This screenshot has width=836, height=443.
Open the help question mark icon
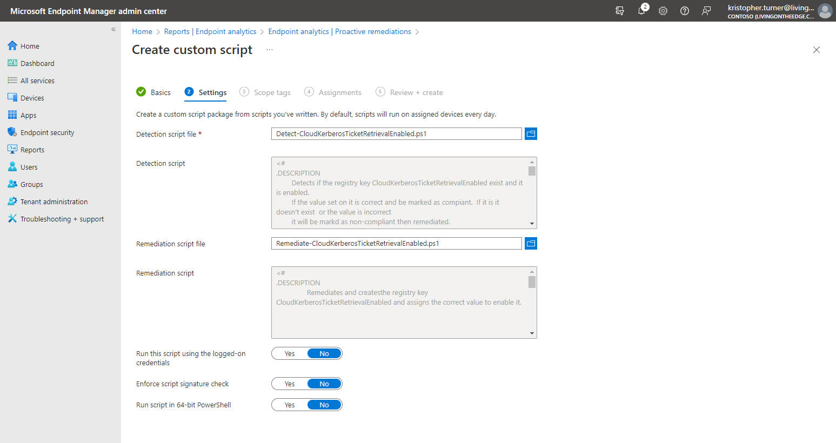click(x=685, y=11)
